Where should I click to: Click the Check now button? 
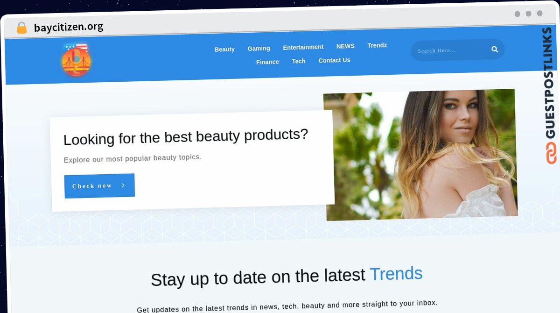pos(99,186)
